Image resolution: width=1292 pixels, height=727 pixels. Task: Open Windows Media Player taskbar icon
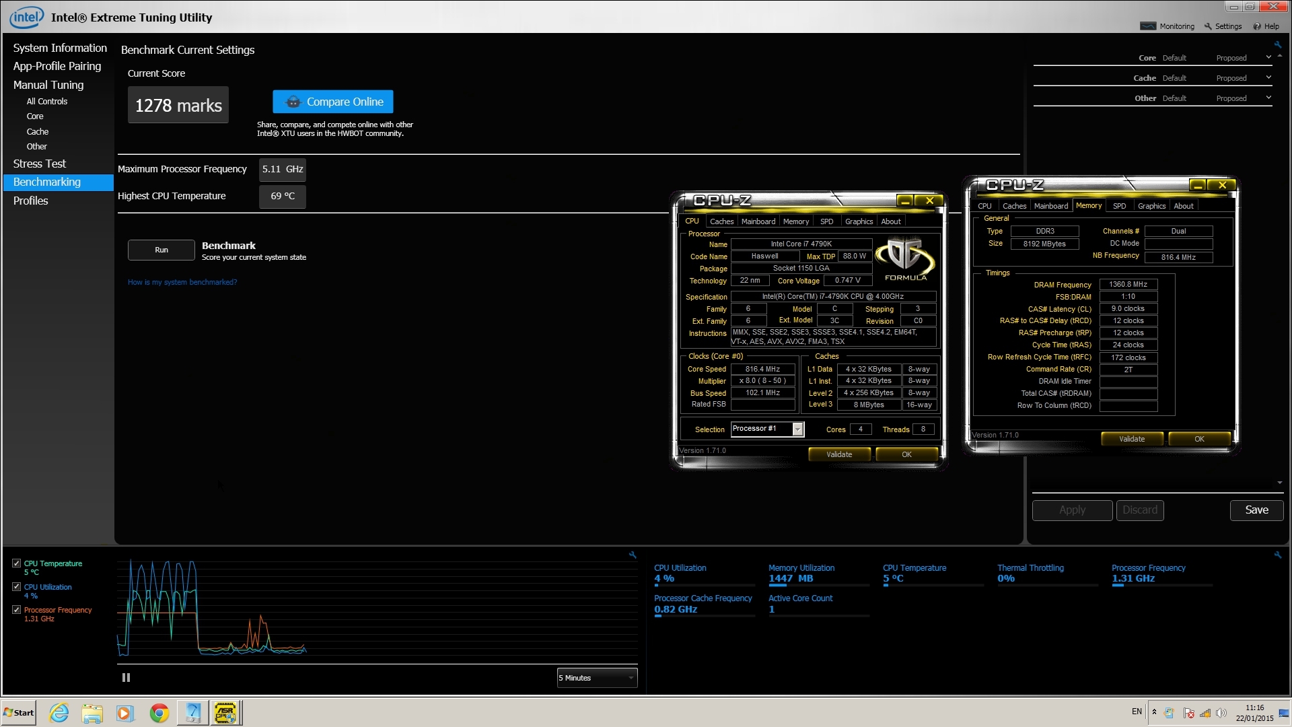click(125, 713)
